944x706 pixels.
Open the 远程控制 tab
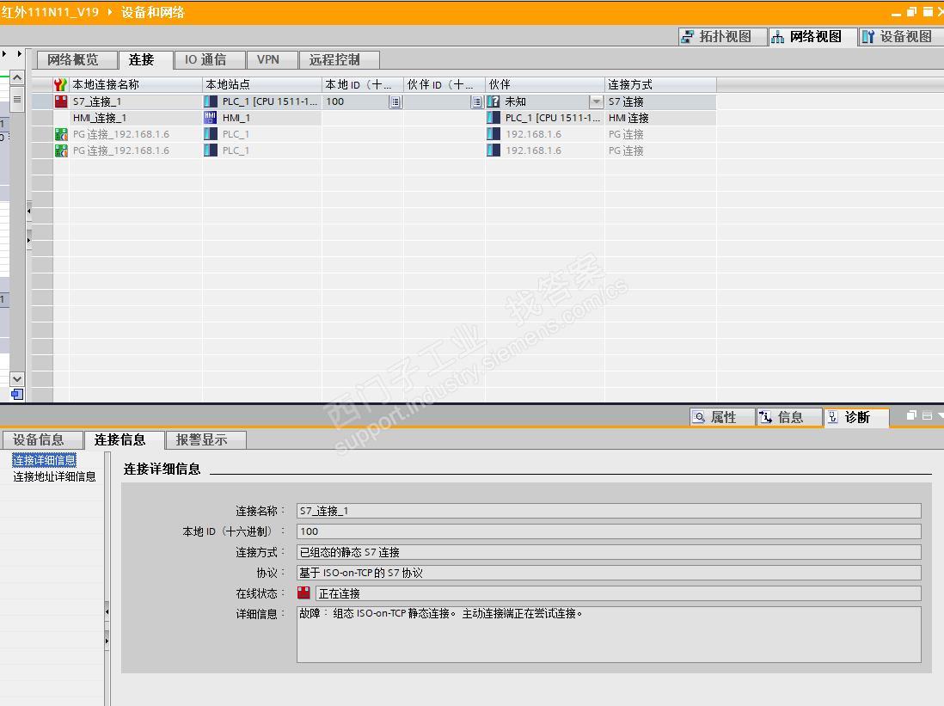[x=339, y=59]
